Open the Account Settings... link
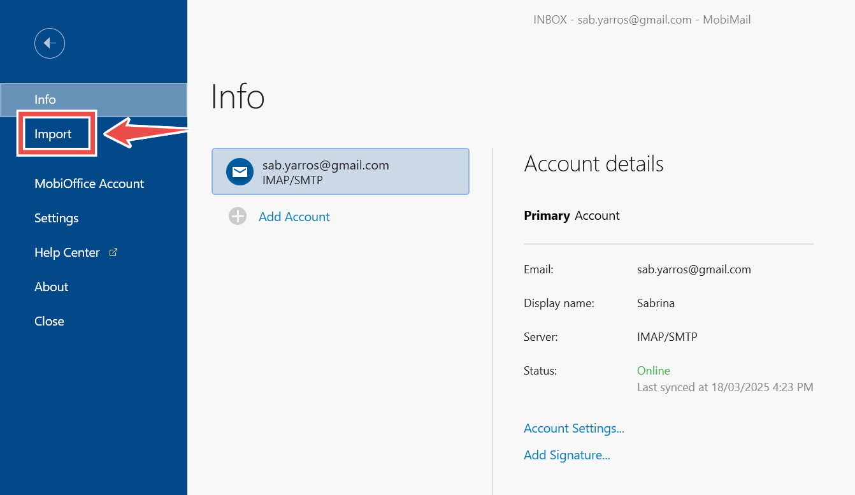Screen dimensions: 855x495 [x=573, y=428]
